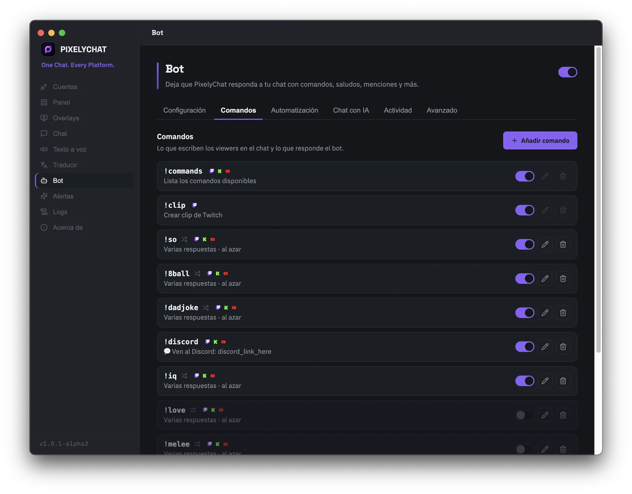The width and height of the screenshot is (632, 494).
Task: Click 'Crear clip de Twitch' description
Action: pos(193,215)
